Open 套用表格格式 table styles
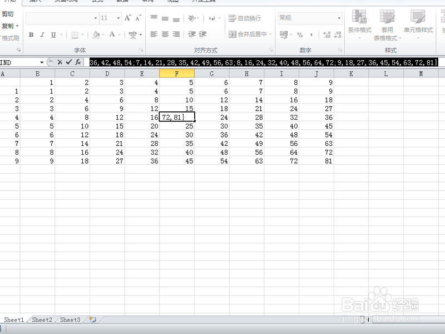Screen dimensions: 445x334 (387, 25)
